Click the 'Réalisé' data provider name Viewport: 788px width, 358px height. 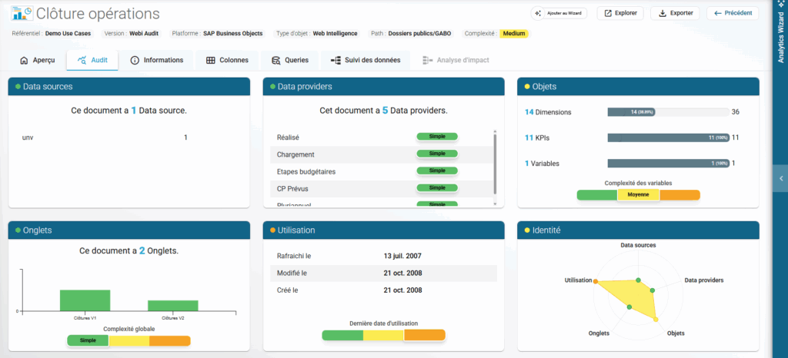(x=288, y=138)
